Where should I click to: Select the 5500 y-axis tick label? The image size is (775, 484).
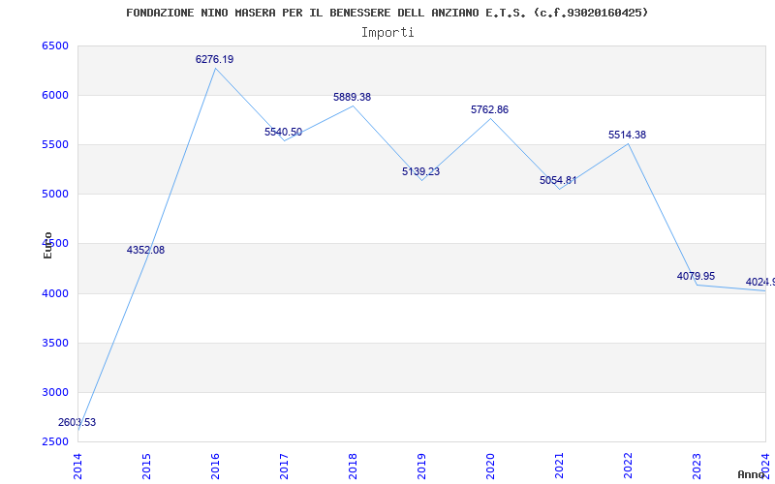coord(55,144)
